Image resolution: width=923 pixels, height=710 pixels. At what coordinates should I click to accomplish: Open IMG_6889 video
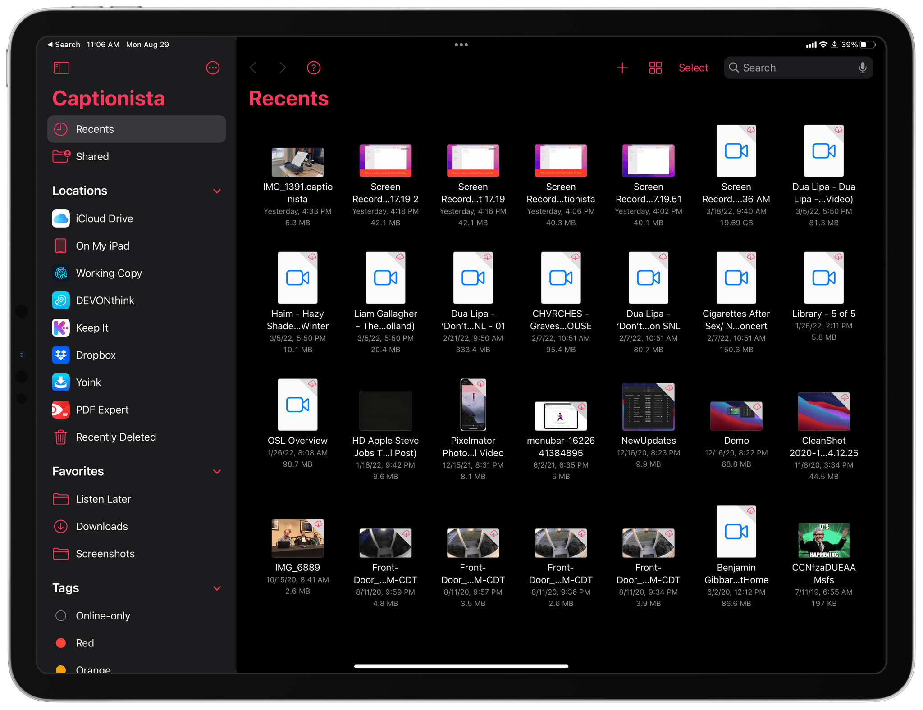(x=297, y=558)
